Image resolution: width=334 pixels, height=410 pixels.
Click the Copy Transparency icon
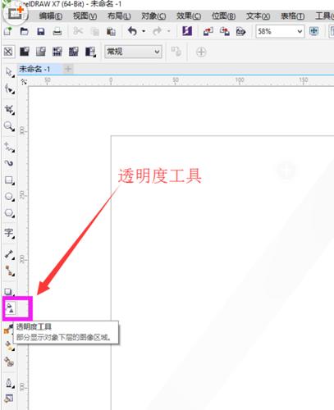(176, 52)
